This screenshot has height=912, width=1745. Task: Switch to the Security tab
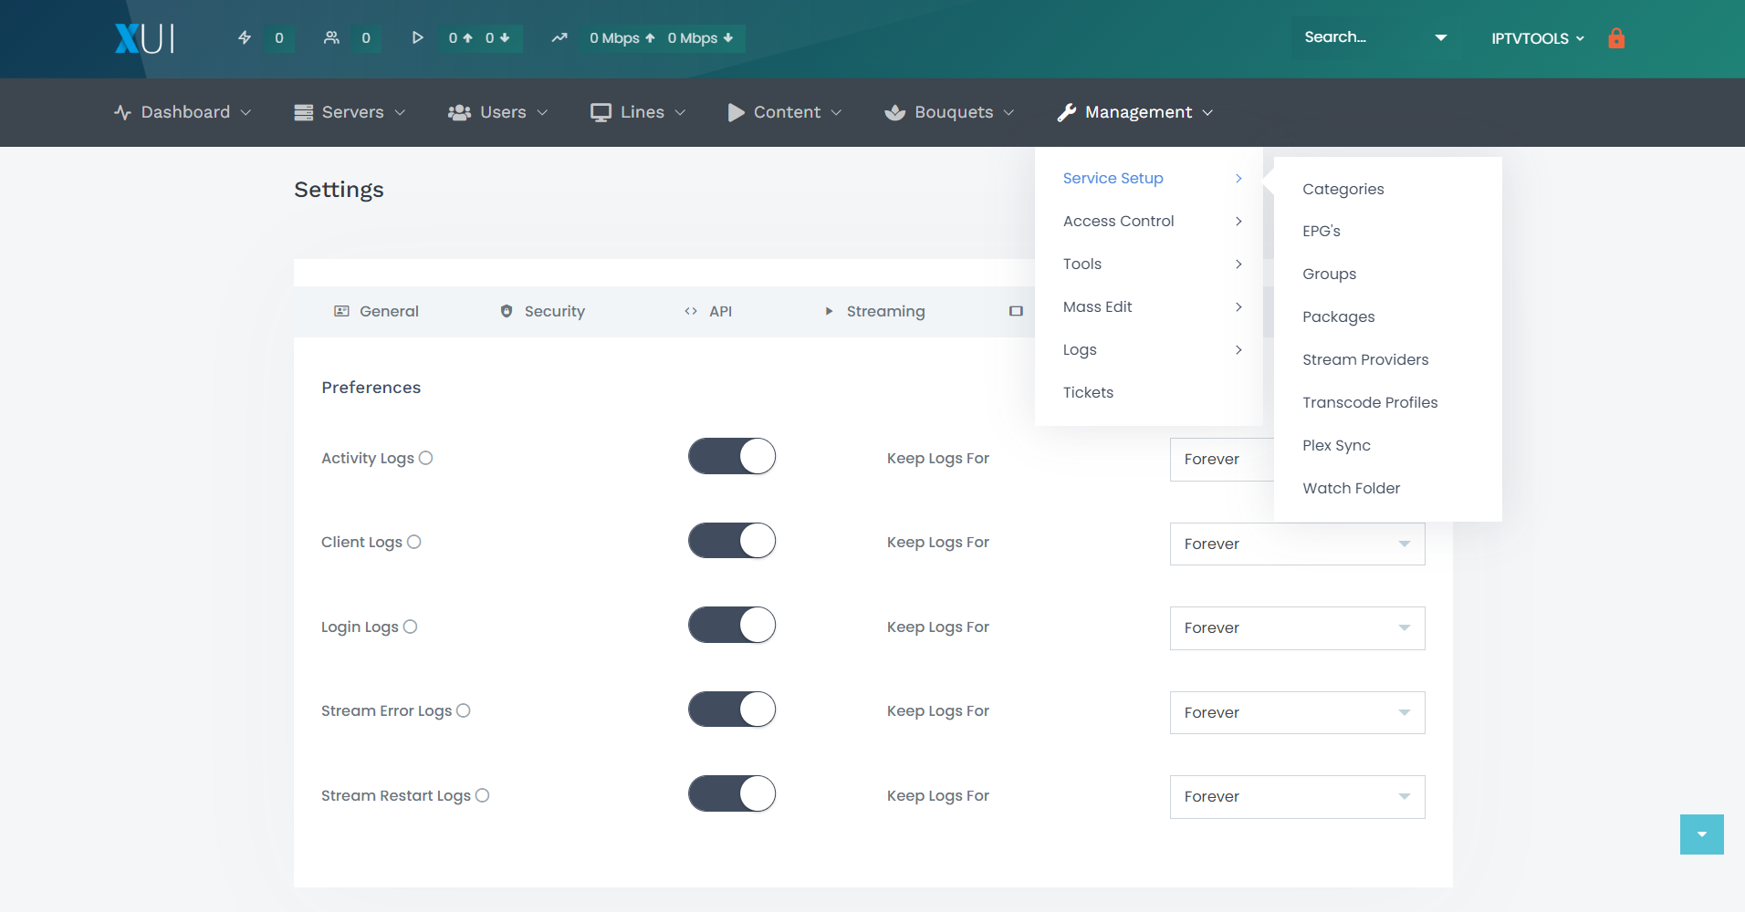[542, 311]
